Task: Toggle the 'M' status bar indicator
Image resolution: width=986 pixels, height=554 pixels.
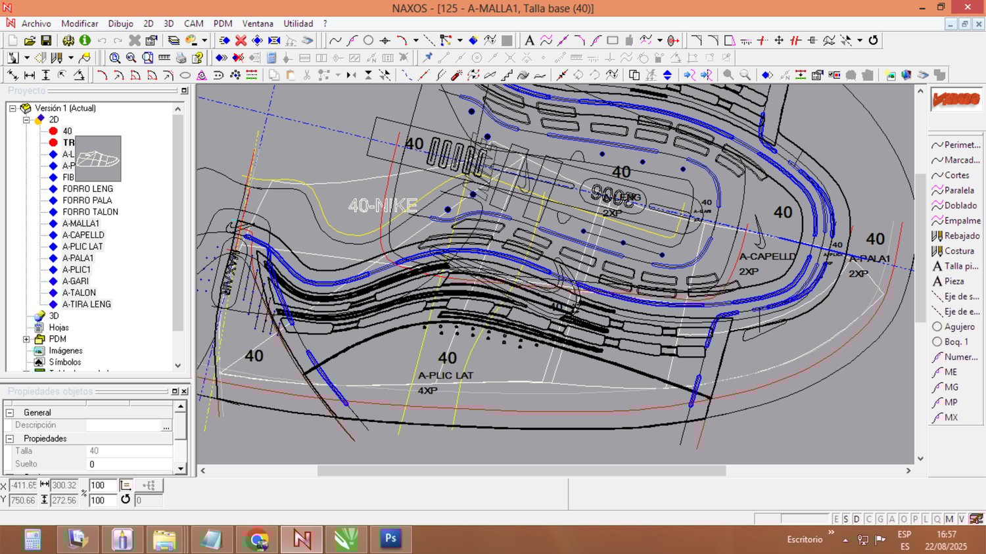Action: [949, 519]
